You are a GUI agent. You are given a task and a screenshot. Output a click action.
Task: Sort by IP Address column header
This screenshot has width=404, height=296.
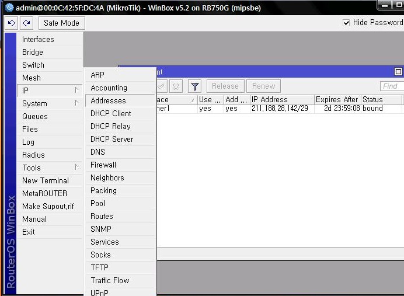click(x=282, y=100)
